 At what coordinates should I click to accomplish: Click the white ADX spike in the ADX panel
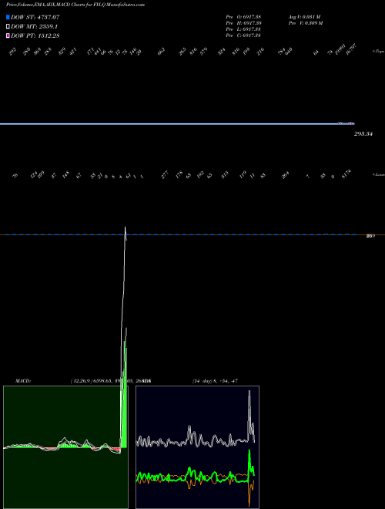249,393
